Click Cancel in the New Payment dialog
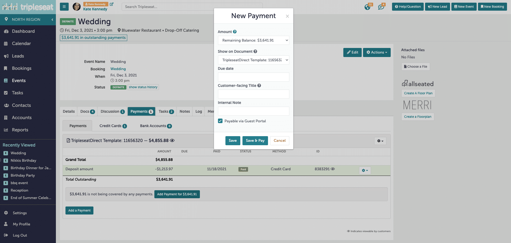The width and height of the screenshot is (511, 243). (279, 141)
